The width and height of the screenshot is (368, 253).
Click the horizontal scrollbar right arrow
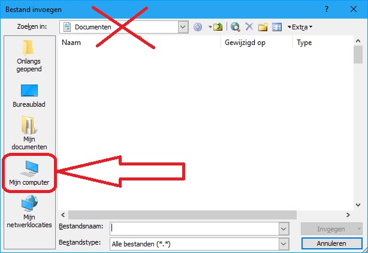348,215
